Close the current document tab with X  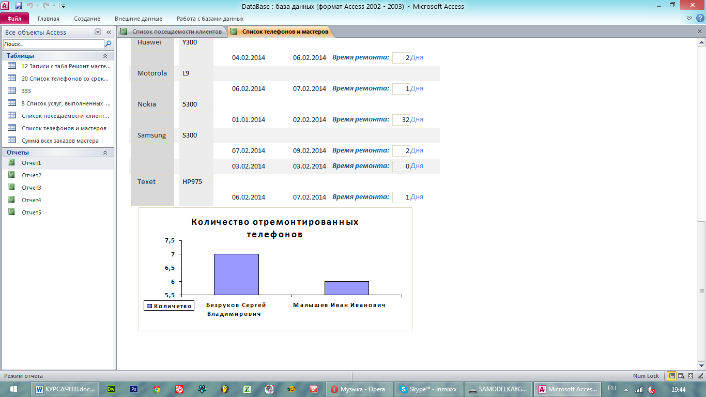pyautogui.click(x=700, y=32)
